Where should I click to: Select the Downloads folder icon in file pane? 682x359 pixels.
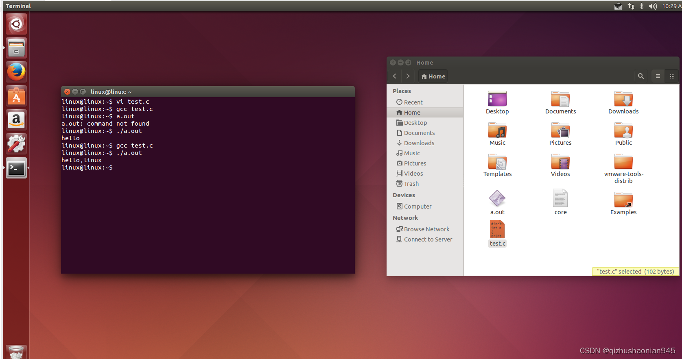point(623,99)
